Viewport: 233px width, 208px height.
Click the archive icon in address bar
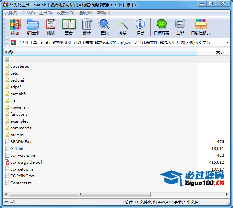point(13,42)
